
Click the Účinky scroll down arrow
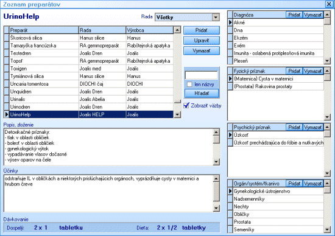[216, 208]
